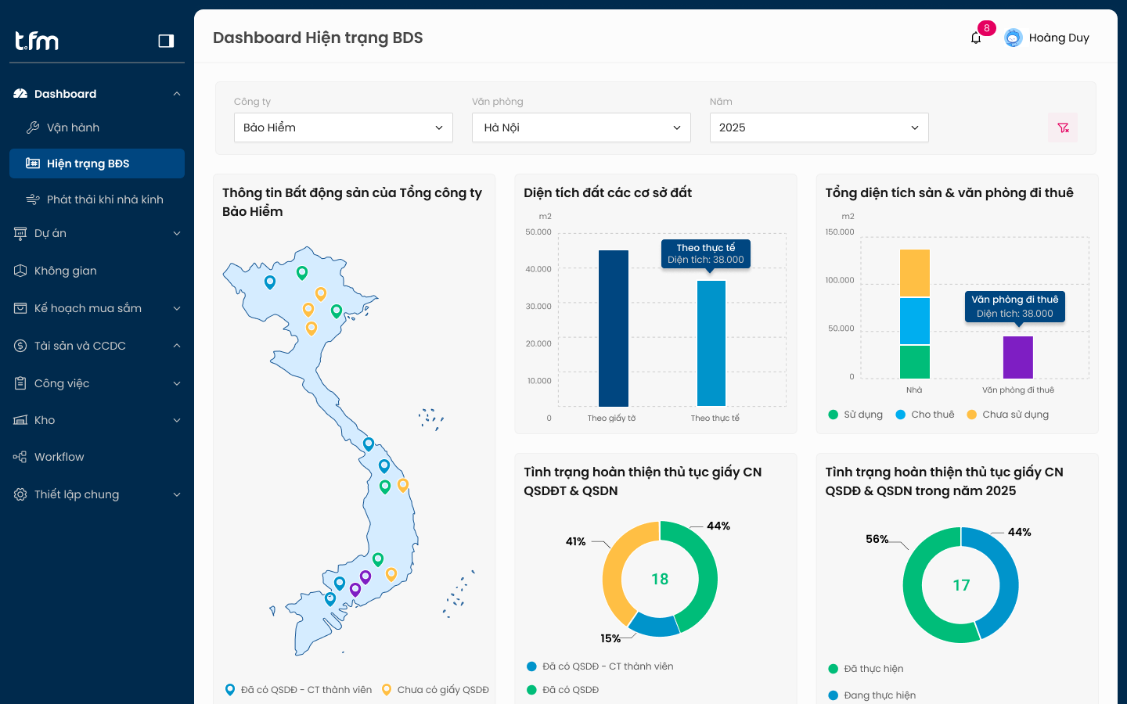Click the Thiết lập chung gear icon
Viewport: 1127px width, 704px height.
coord(20,494)
